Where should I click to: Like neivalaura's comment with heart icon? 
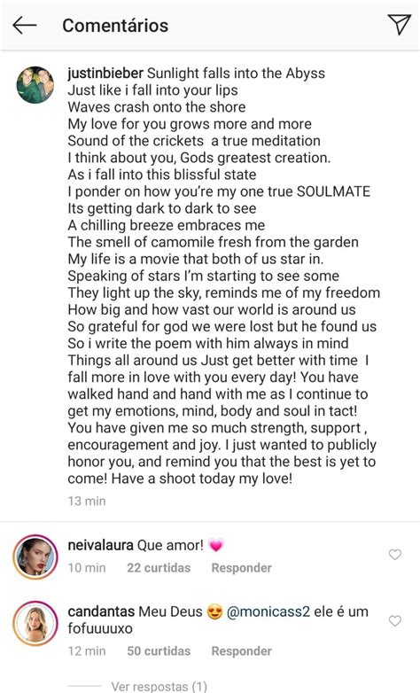395,554
